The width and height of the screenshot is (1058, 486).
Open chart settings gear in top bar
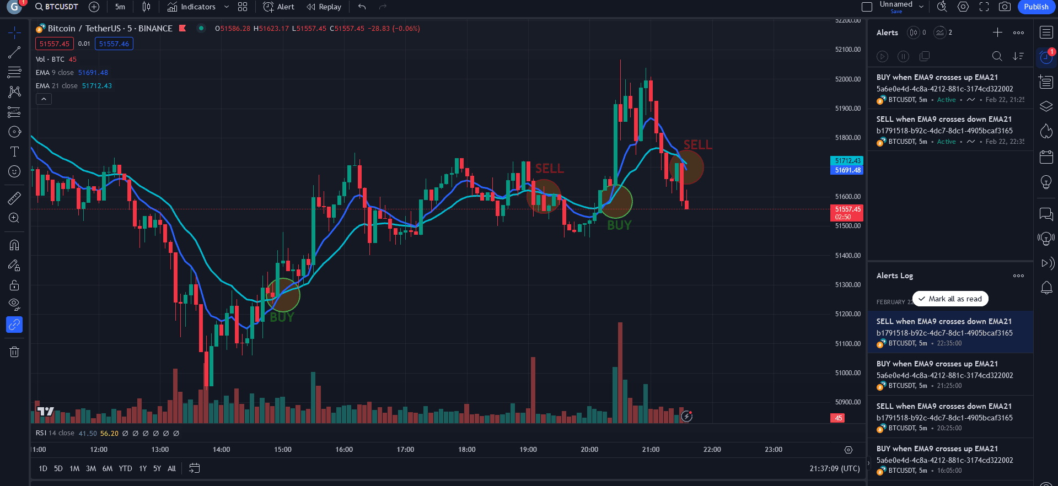[963, 7]
